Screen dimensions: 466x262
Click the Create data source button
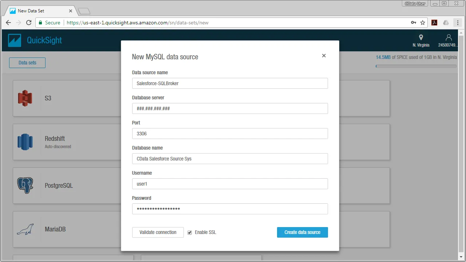tap(302, 232)
